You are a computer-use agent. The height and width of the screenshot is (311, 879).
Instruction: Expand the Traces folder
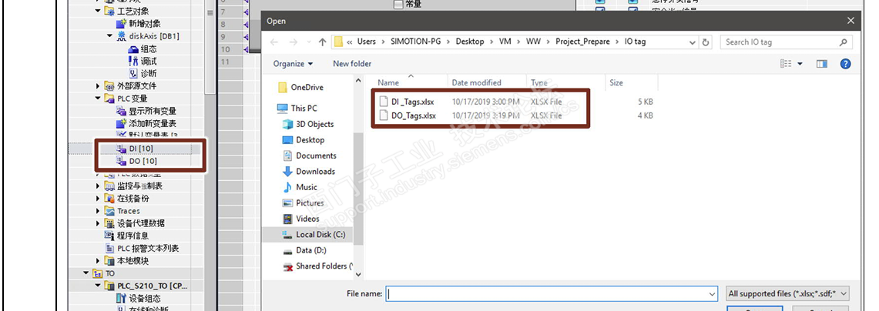pyautogui.click(x=98, y=211)
